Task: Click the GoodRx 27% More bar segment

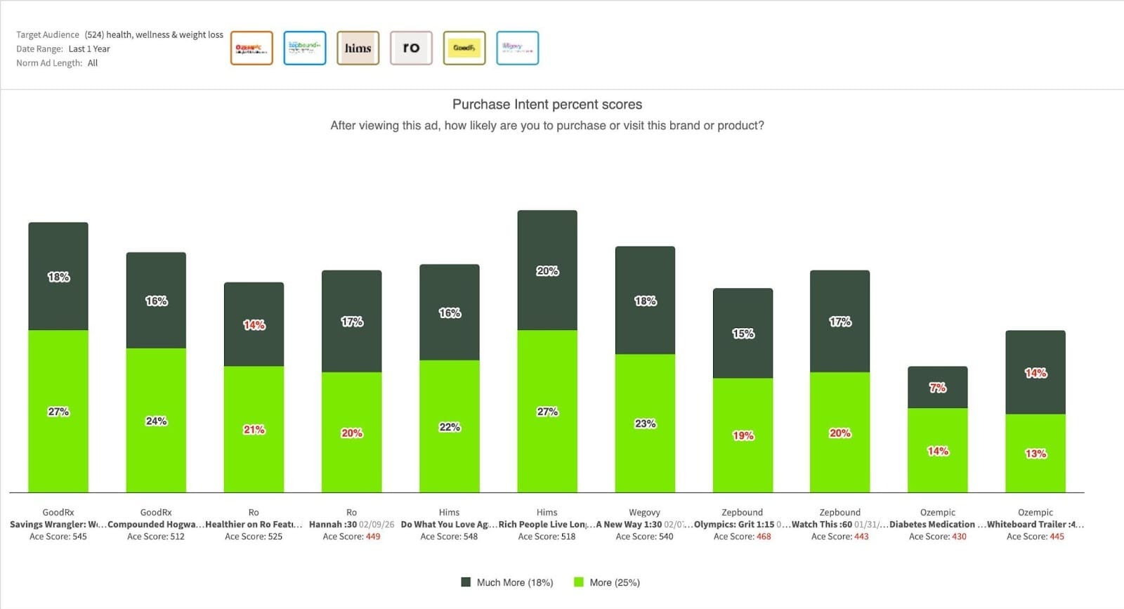Action: point(58,412)
